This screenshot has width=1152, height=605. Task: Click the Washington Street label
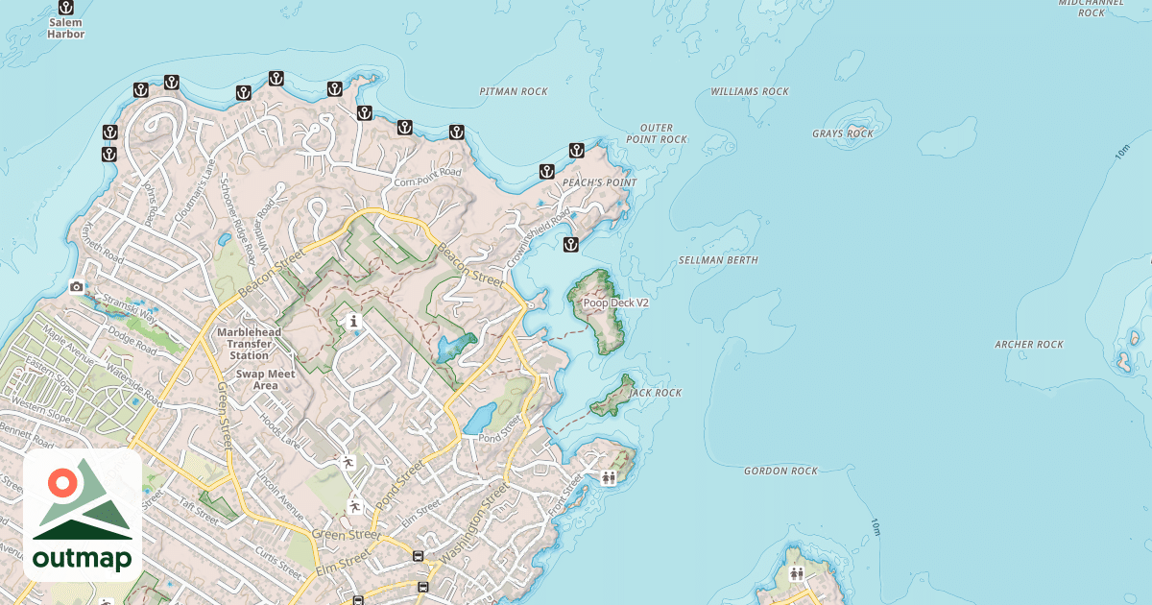coord(474,523)
